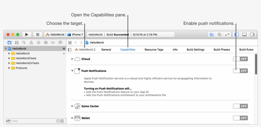Open the HelloWorld target popup
The width and height of the screenshot is (261, 127).
85,50
